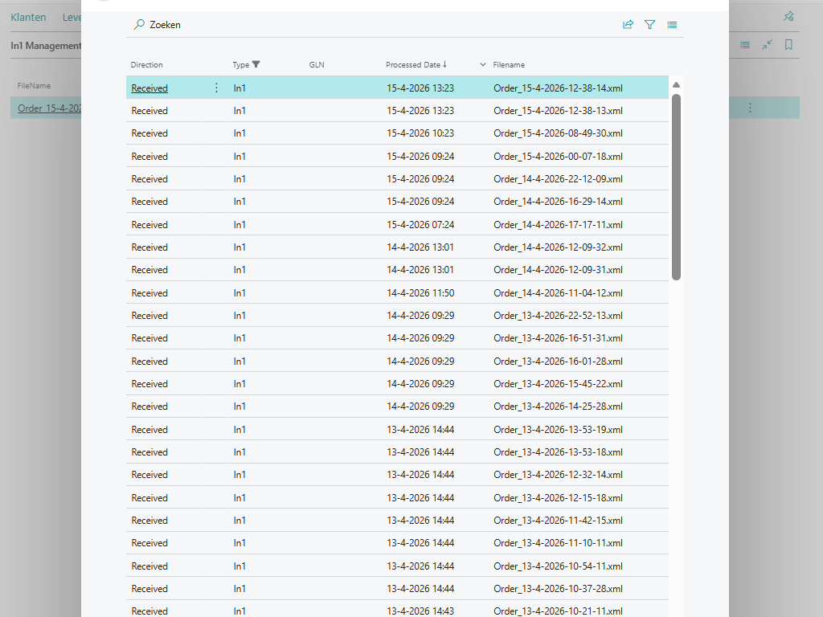The width and height of the screenshot is (823, 617).
Task: Select the Order_14-4-2026-11-04-12.xml filename cell
Action: click(x=558, y=293)
